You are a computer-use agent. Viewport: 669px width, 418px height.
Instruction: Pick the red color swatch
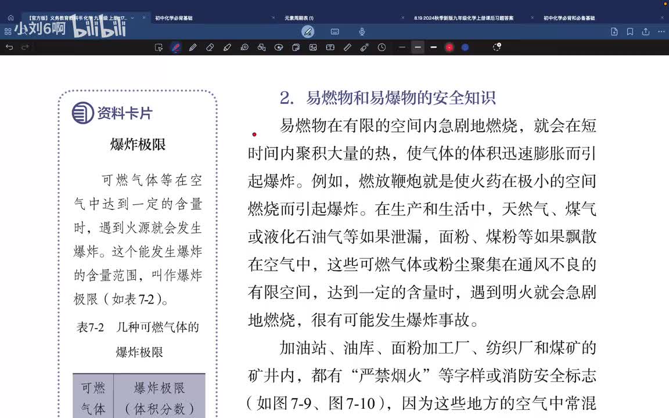click(449, 48)
